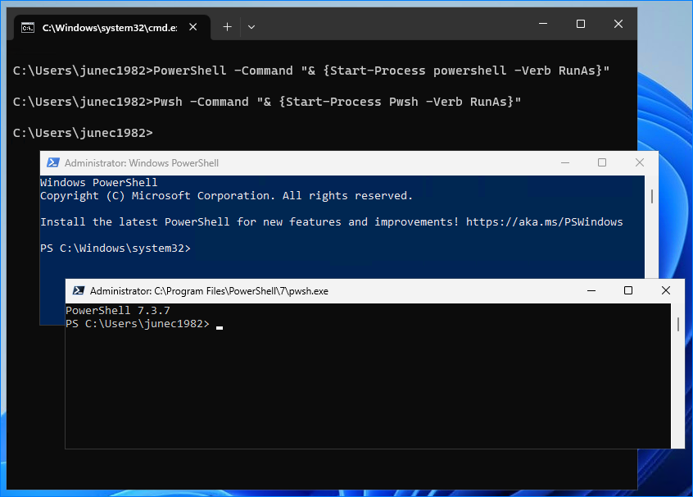Screen dimensions: 693x497
Task: Click the 'Windows PowerShell' banner line
Action: click(98, 182)
